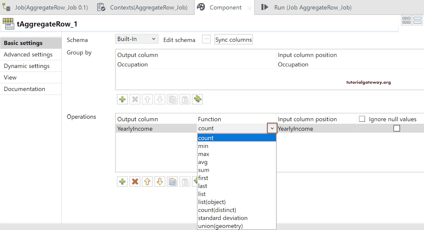This screenshot has height=230, width=424.
Task: Open Advanced settings section
Action: (x=31, y=54)
